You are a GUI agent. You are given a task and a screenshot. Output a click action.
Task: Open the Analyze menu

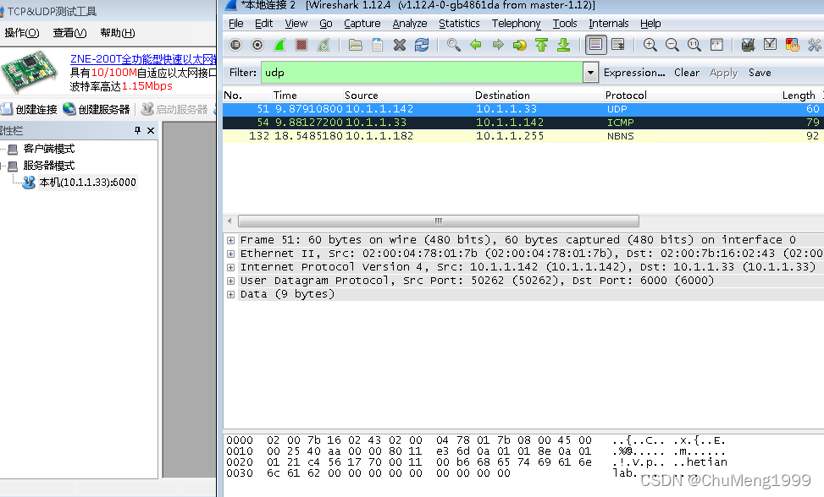click(x=410, y=24)
